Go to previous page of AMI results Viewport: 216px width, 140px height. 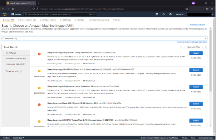click(184, 47)
